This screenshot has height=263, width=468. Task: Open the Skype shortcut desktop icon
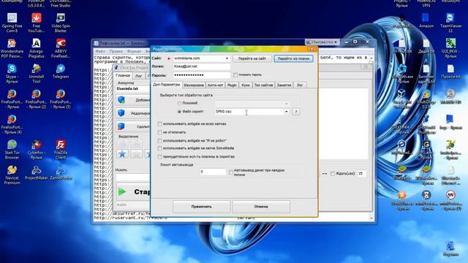12,73
